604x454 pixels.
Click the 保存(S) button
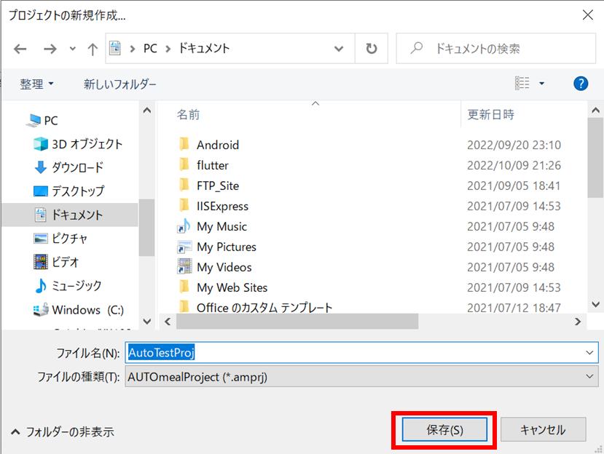click(x=444, y=430)
